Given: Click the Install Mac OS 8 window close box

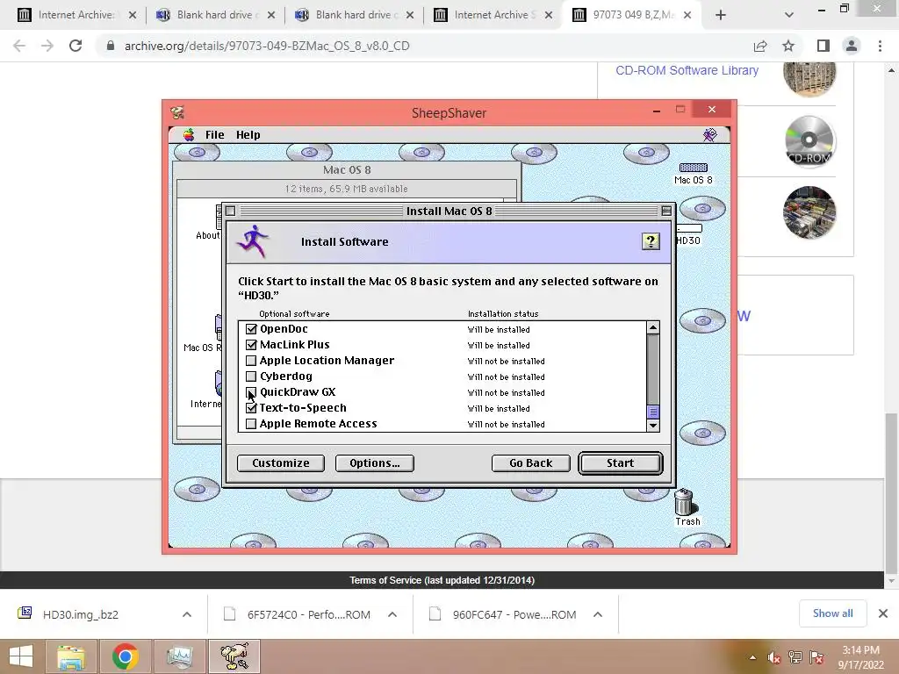Looking at the screenshot, I should tap(231, 211).
